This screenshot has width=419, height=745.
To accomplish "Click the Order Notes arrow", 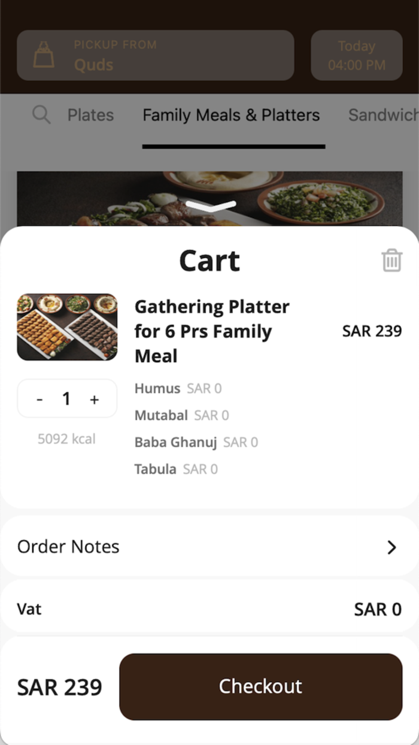I will (x=392, y=547).
